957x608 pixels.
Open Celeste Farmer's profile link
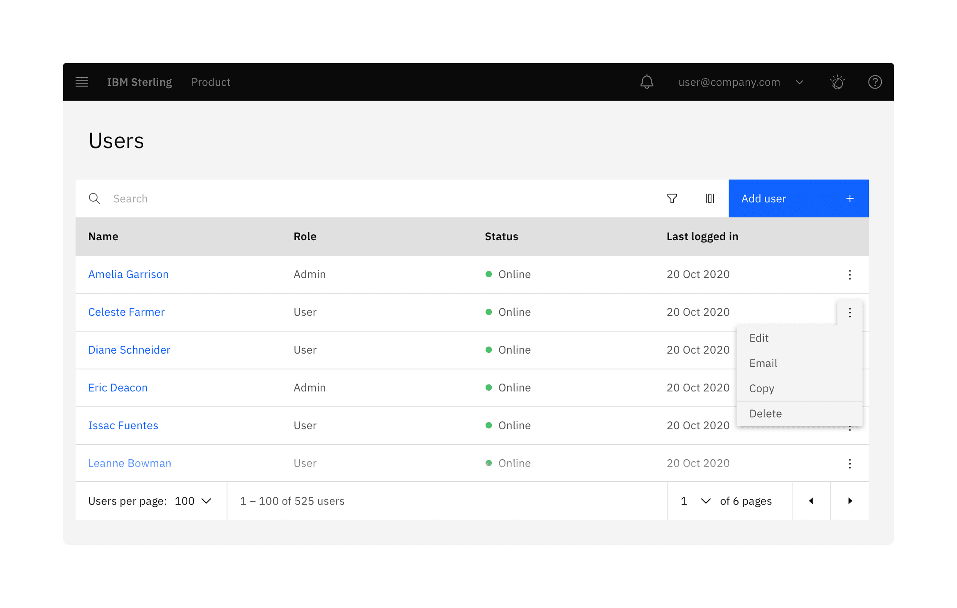[x=126, y=312]
